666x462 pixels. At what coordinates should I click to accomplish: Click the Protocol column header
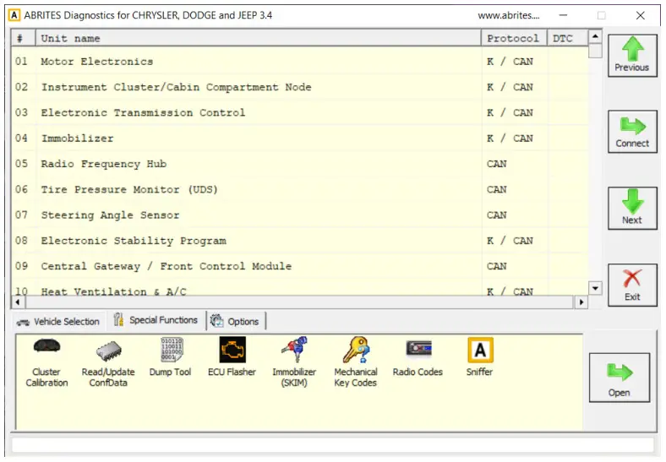(x=514, y=38)
